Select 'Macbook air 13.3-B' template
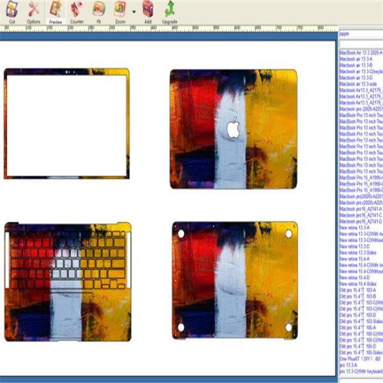This screenshot has height=383, width=383. tap(356, 65)
